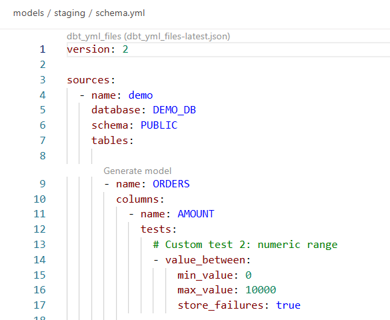Click the 'schema.yml' breadcrumb segment

tap(120, 13)
